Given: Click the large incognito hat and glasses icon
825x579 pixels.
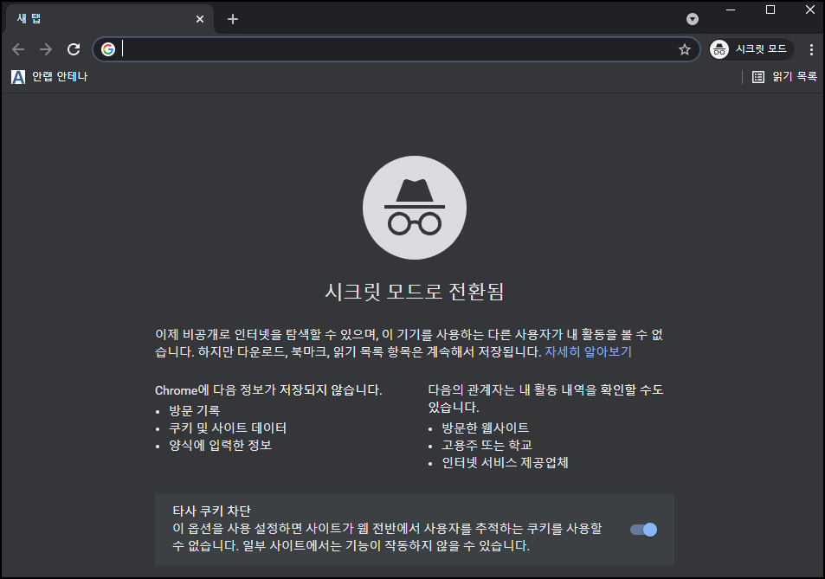Looking at the screenshot, I should 415,208.
